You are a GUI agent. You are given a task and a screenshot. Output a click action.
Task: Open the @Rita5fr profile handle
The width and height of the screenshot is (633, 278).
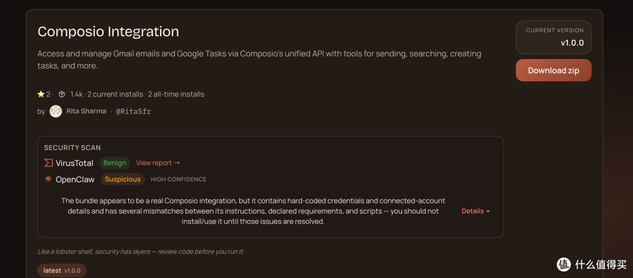(134, 111)
